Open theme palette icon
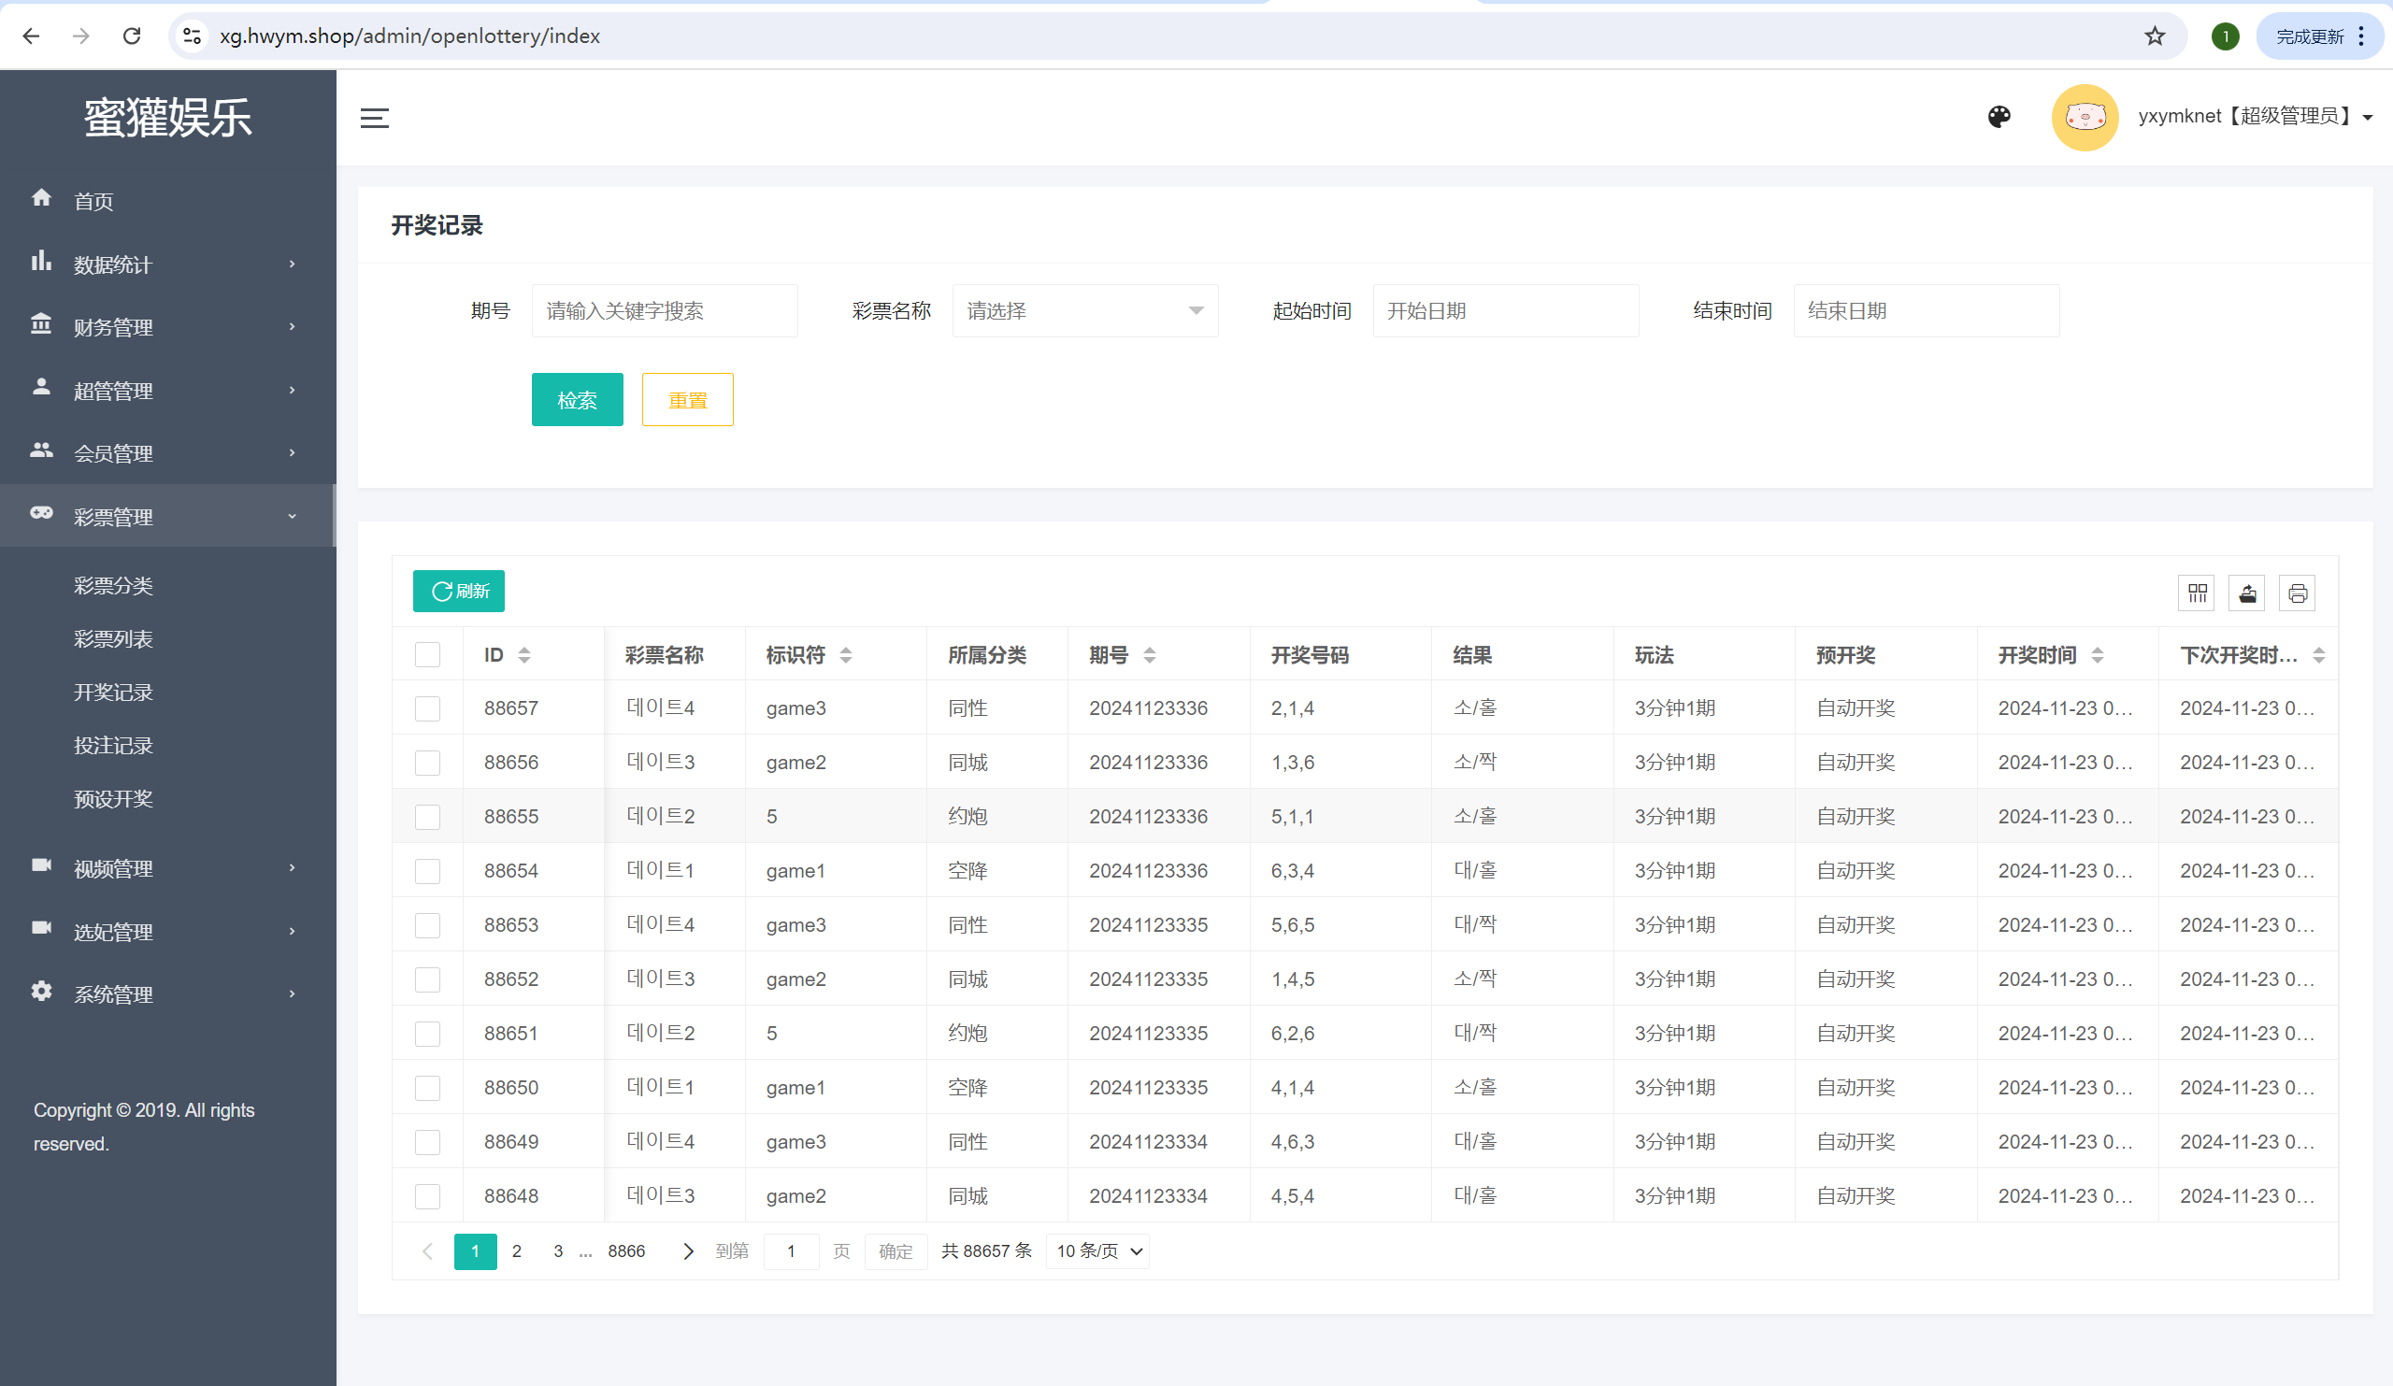The image size is (2393, 1386). (x=1999, y=117)
